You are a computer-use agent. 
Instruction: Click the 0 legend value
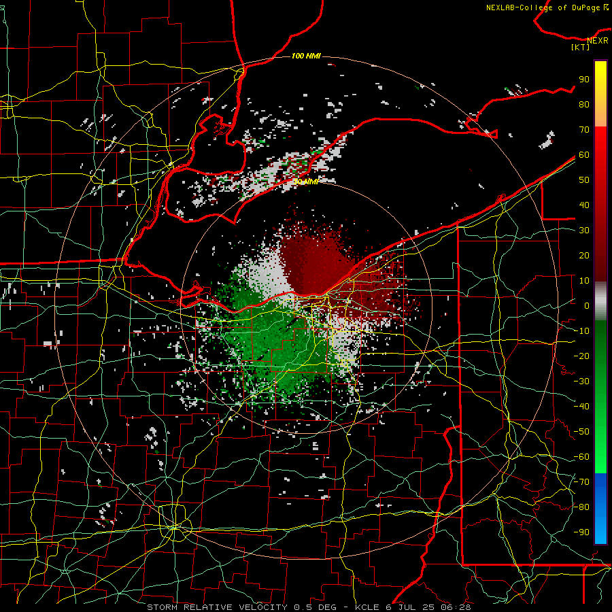(587, 305)
